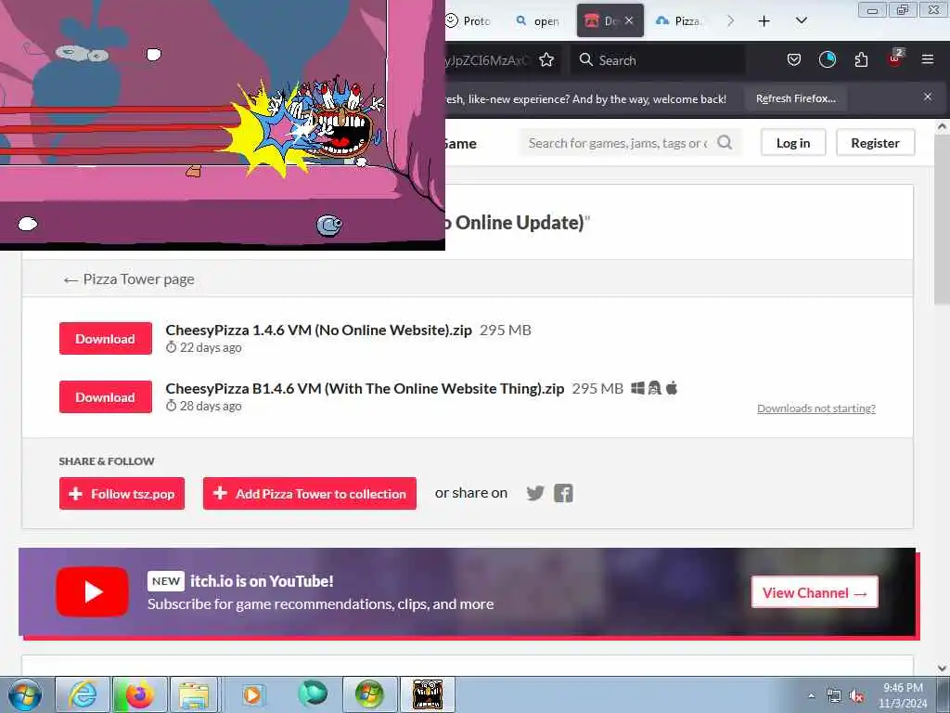Switch to Firefox in the taskbar

139,694
